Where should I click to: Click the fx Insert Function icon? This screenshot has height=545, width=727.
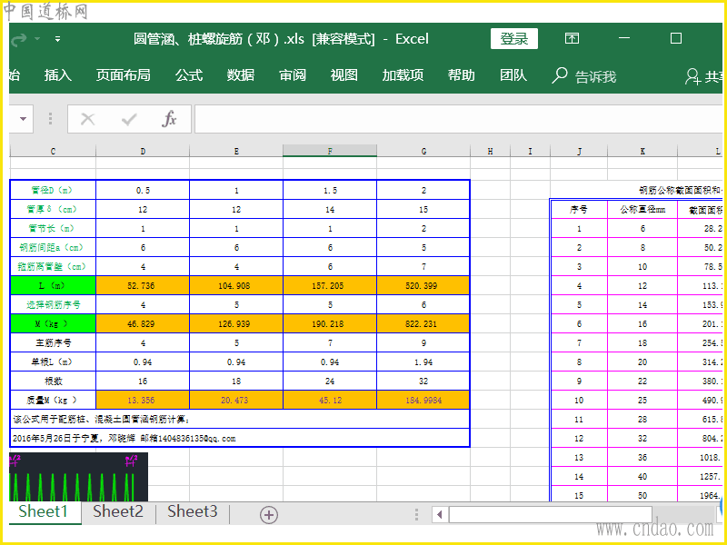169,119
